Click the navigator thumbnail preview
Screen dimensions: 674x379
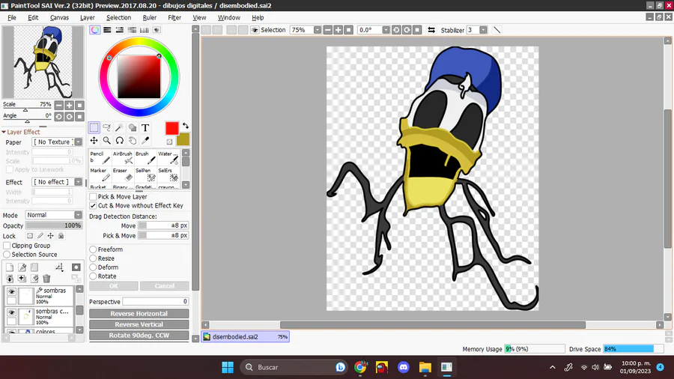point(43,62)
